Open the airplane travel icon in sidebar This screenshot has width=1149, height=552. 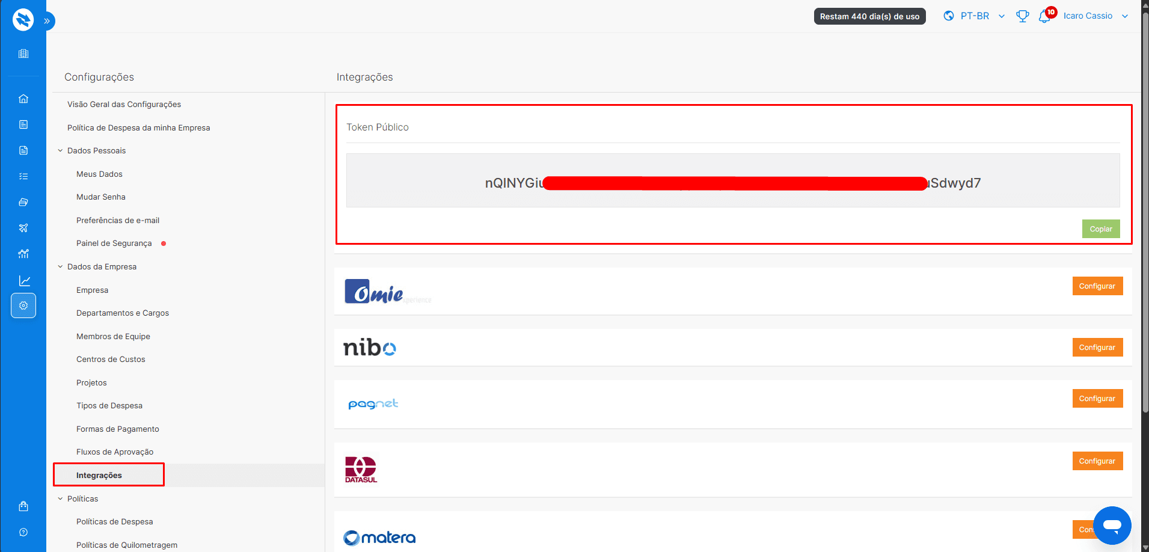(x=23, y=228)
